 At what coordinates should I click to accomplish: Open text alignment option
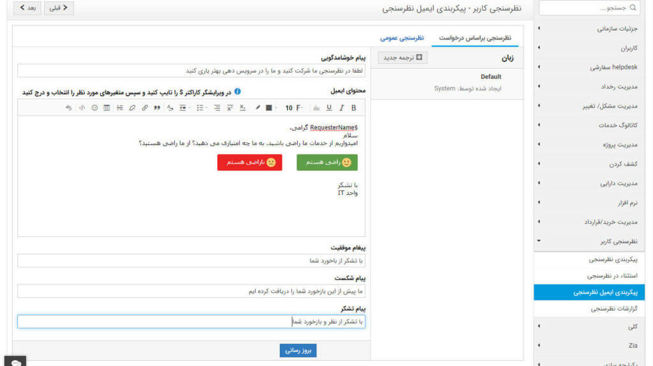(x=217, y=108)
